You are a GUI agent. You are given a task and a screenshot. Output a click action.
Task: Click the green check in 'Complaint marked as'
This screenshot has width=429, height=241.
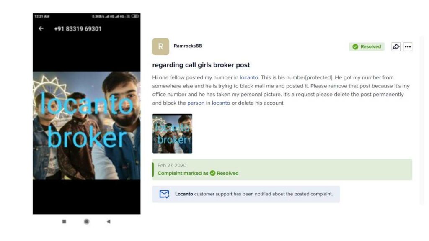point(212,173)
